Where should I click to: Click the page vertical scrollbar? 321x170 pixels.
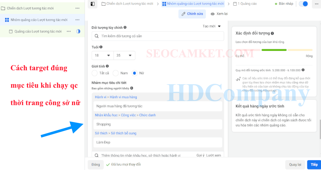320,130
